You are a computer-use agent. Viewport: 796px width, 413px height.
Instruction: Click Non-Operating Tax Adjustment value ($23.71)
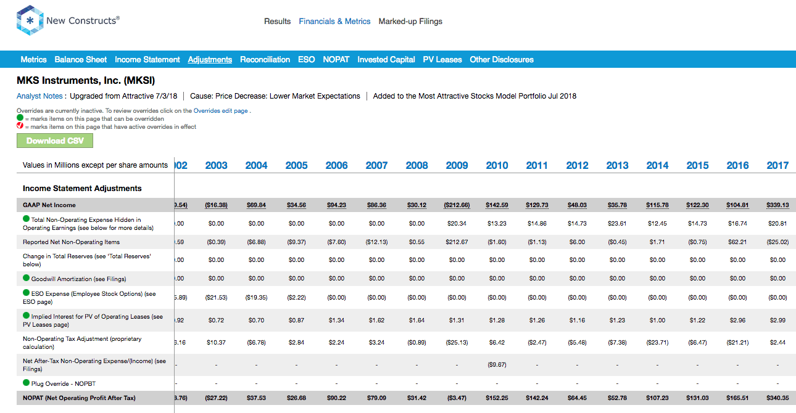point(657,343)
